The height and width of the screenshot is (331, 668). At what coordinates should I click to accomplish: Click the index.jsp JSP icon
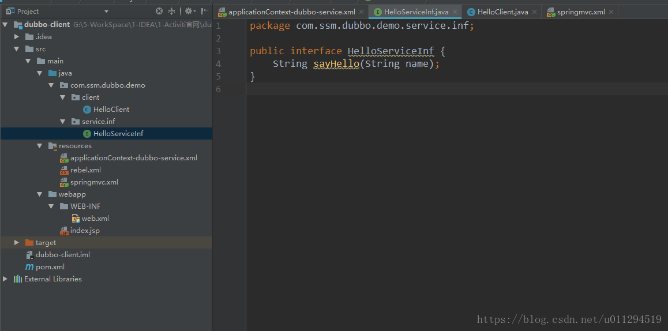pyautogui.click(x=64, y=231)
